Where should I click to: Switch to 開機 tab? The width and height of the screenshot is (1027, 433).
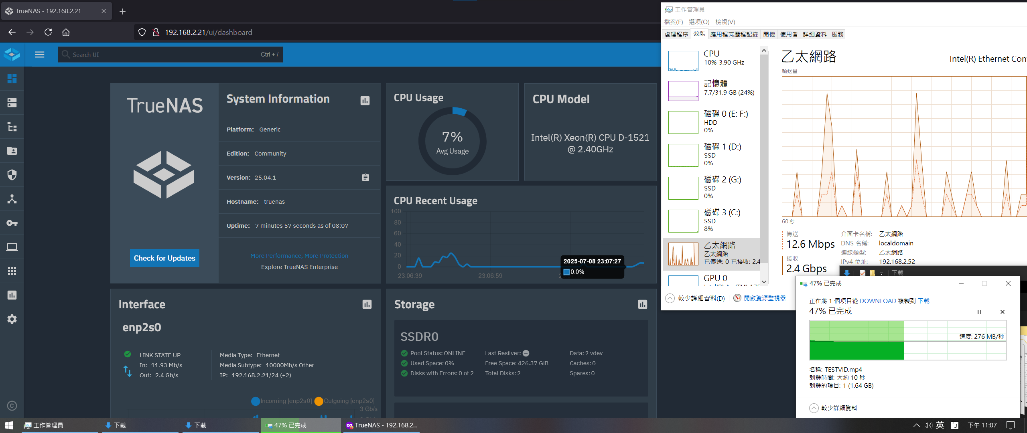coord(769,34)
